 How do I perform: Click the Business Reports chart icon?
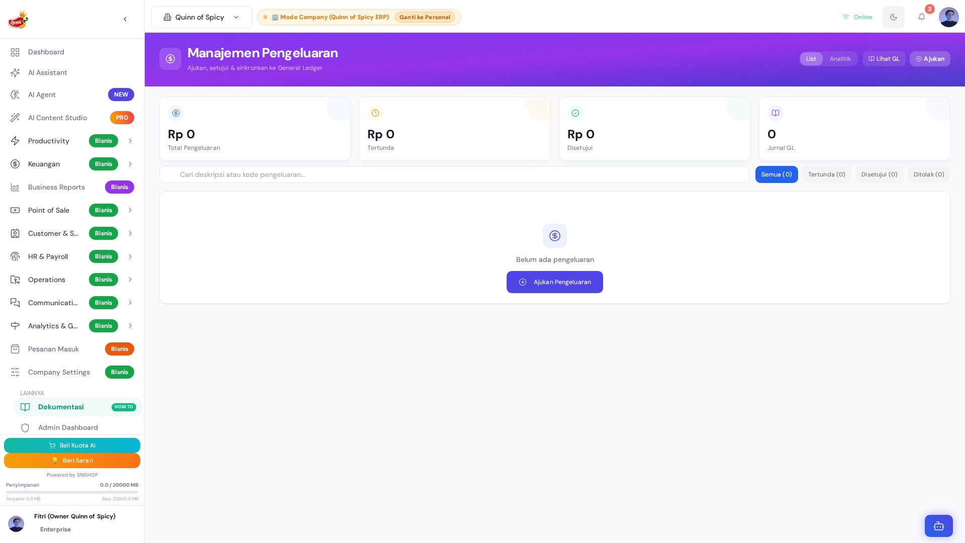[15, 187]
